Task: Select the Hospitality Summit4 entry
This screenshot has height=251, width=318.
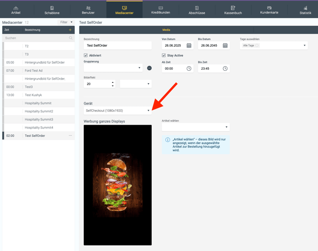Action: (x=38, y=127)
